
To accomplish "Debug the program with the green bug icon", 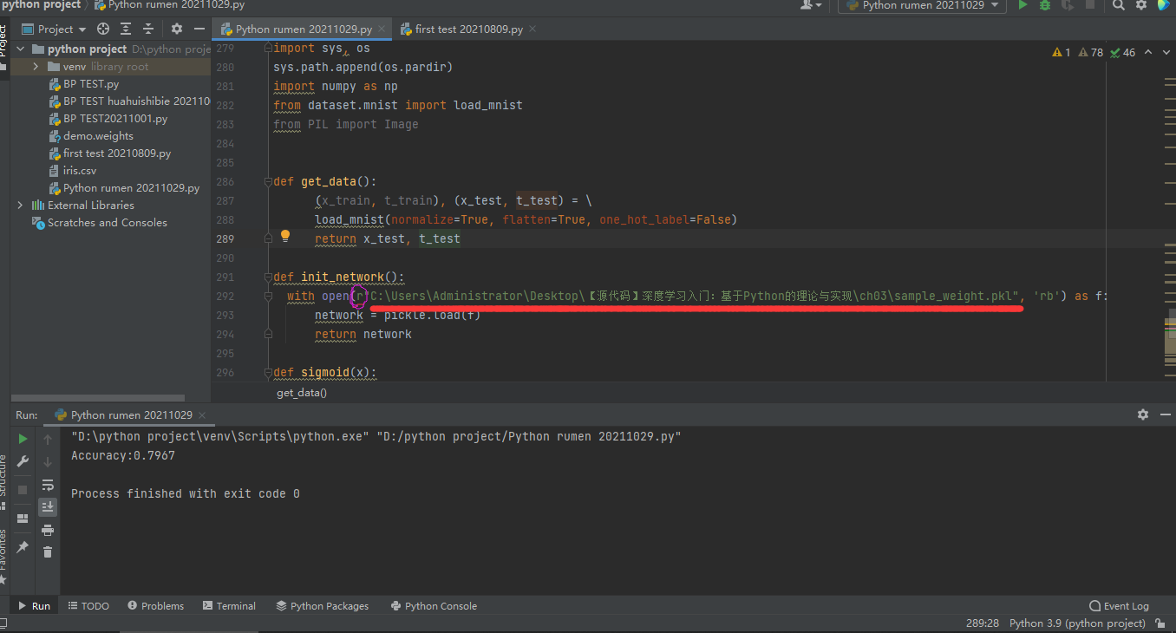I will tap(1043, 5).
